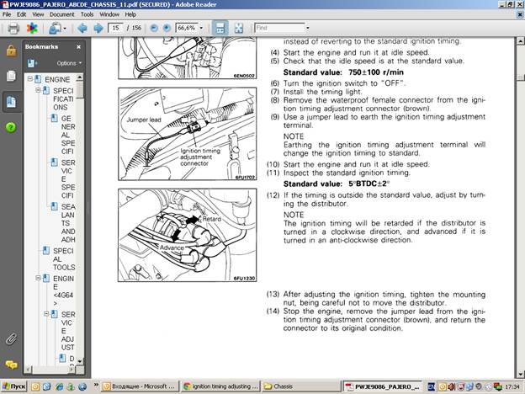
Task: Open the File menu
Action: point(7,14)
